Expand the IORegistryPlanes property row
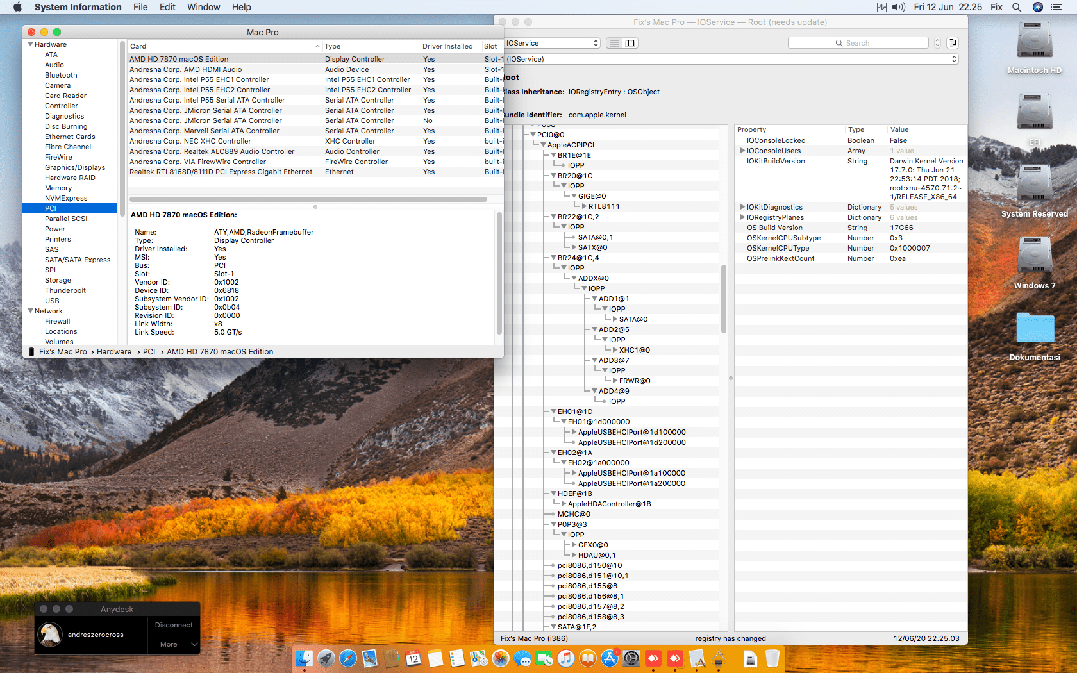Image resolution: width=1077 pixels, height=673 pixels. pyautogui.click(x=742, y=217)
